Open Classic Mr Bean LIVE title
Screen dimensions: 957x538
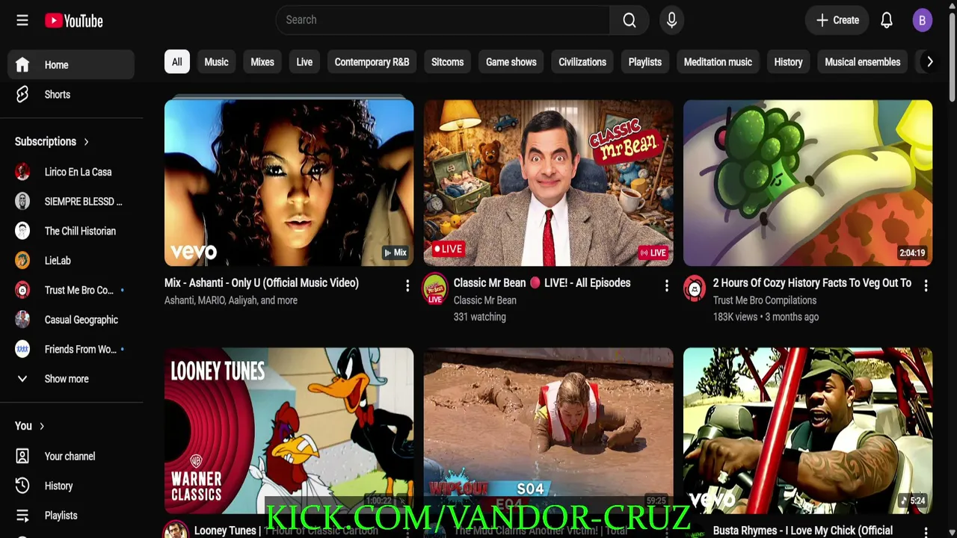542,282
